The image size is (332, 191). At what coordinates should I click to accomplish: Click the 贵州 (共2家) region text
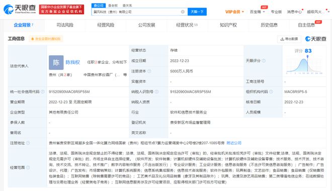click(x=60, y=75)
